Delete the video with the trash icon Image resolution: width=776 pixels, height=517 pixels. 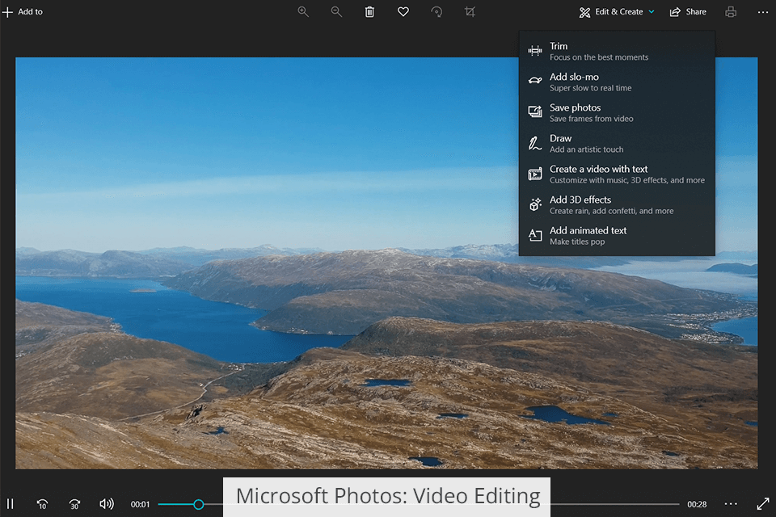tap(369, 12)
